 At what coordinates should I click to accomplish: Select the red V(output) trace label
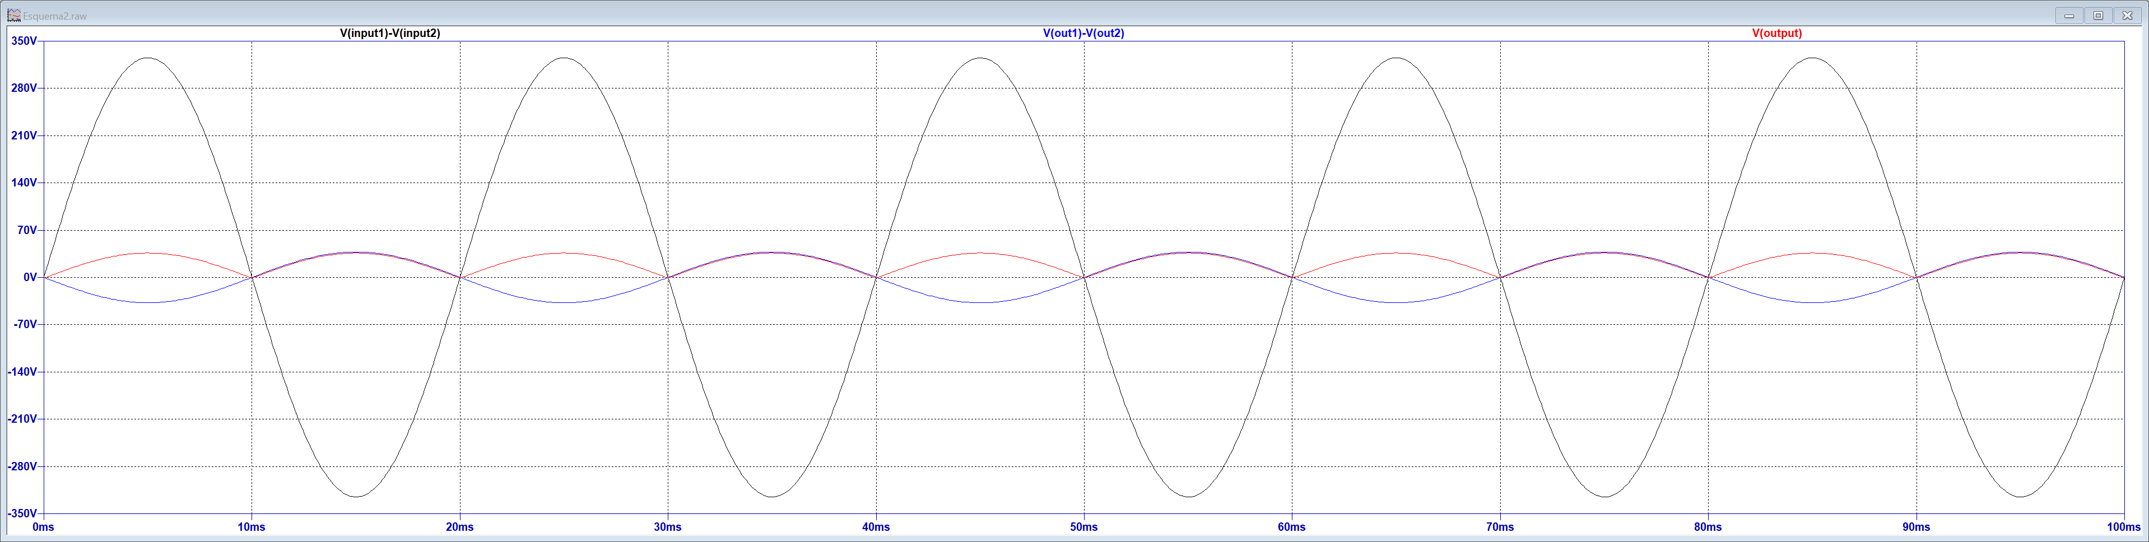pyautogui.click(x=1777, y=34)
